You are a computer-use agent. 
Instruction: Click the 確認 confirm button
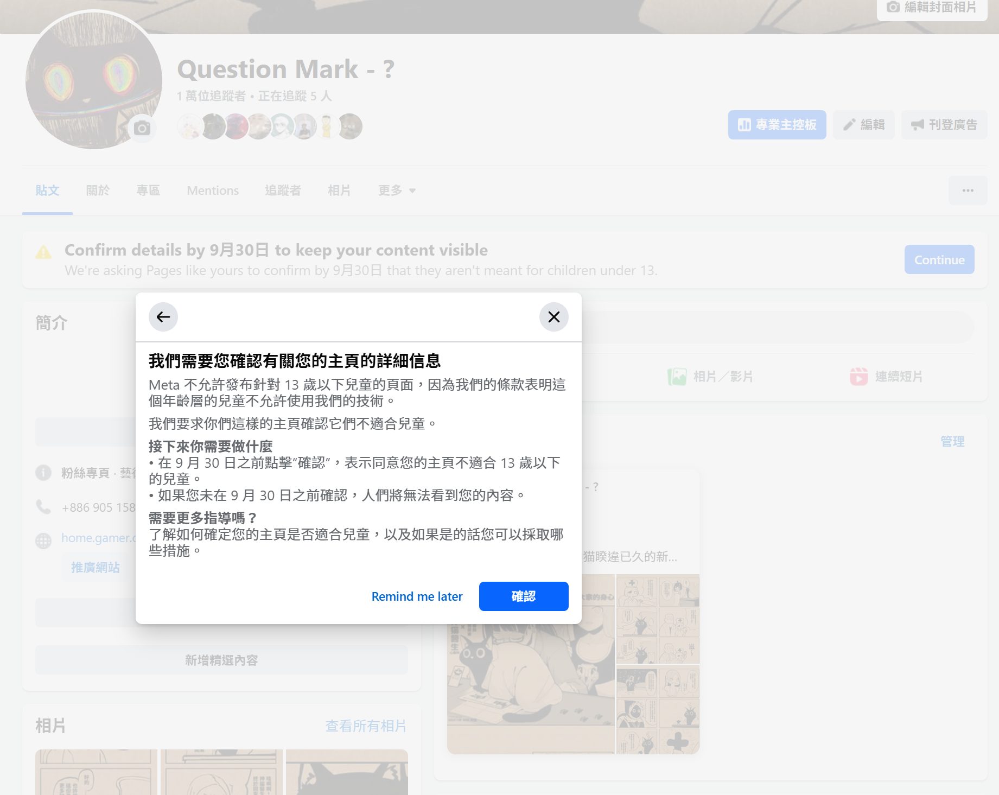(x=524, y=596)
